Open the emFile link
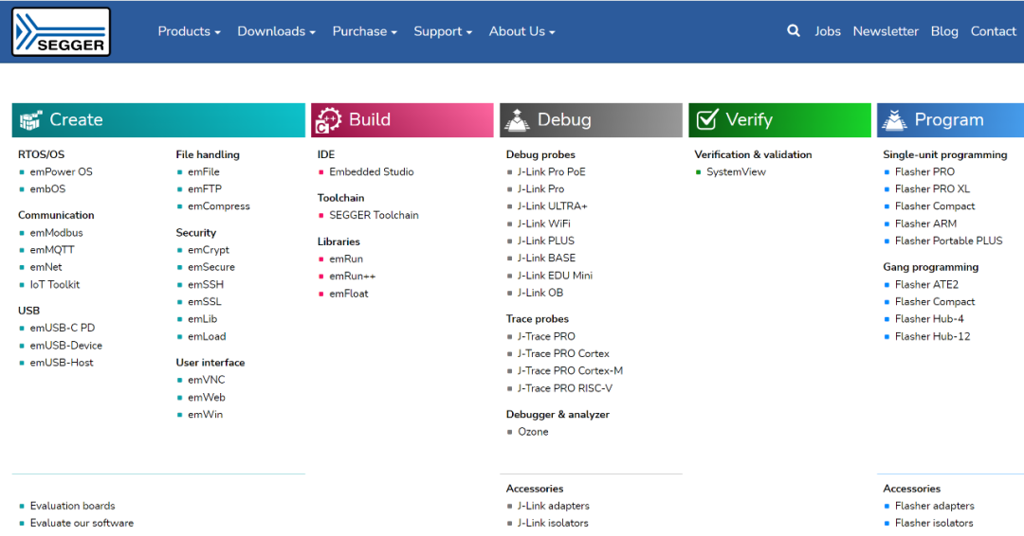The width and height of the screenshot is (1024, 536). (x=204, y=171)
